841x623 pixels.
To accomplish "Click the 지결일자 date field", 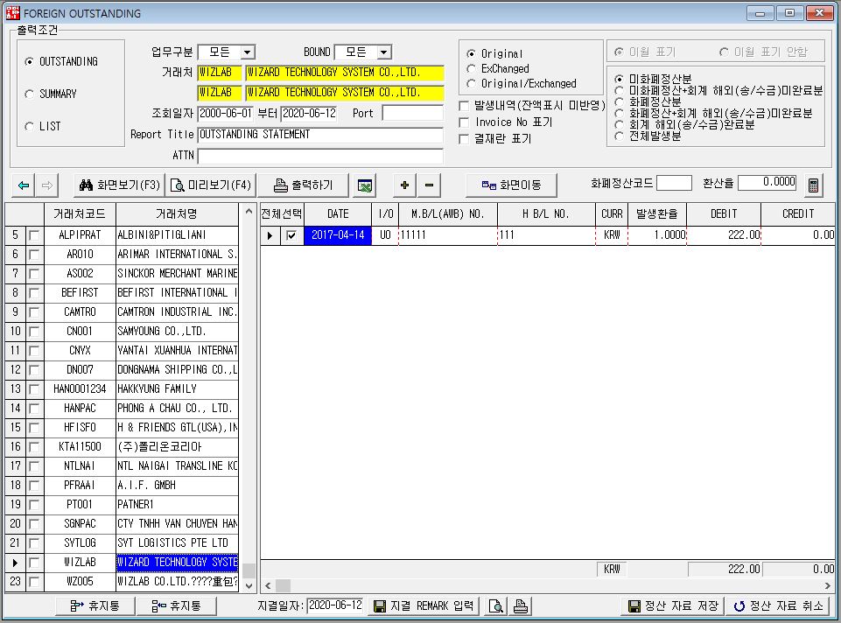I will pyautogui.click(x=335, y=605).
